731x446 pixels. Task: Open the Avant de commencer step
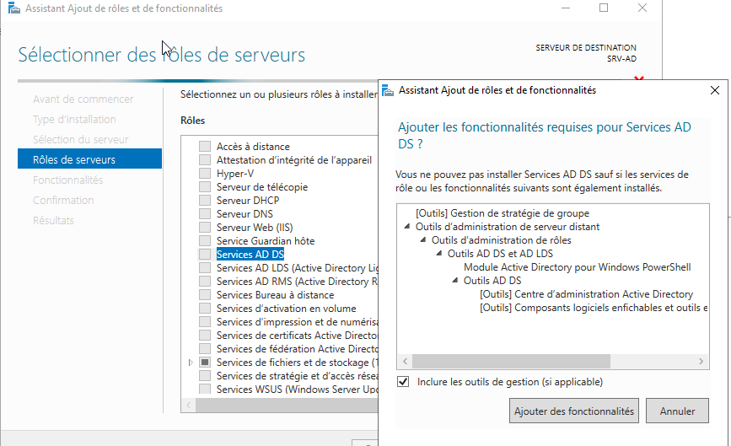click(x=83, y=99)
